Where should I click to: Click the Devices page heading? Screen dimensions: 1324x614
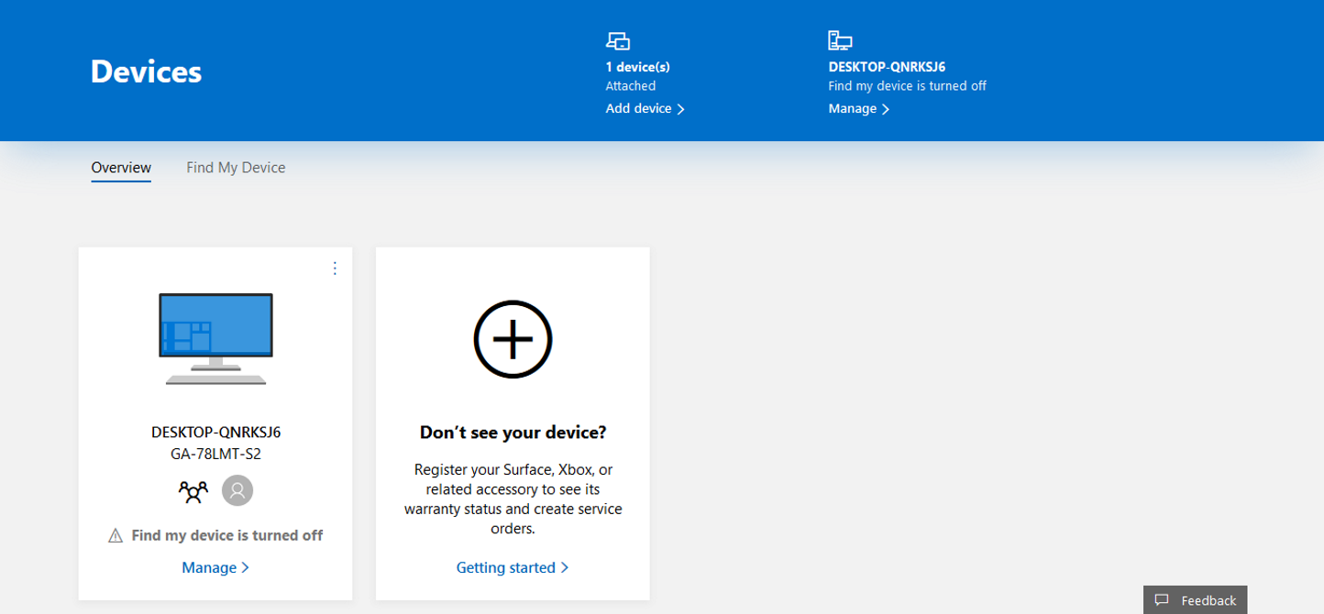pyautogui.click(x=146, y=71)
